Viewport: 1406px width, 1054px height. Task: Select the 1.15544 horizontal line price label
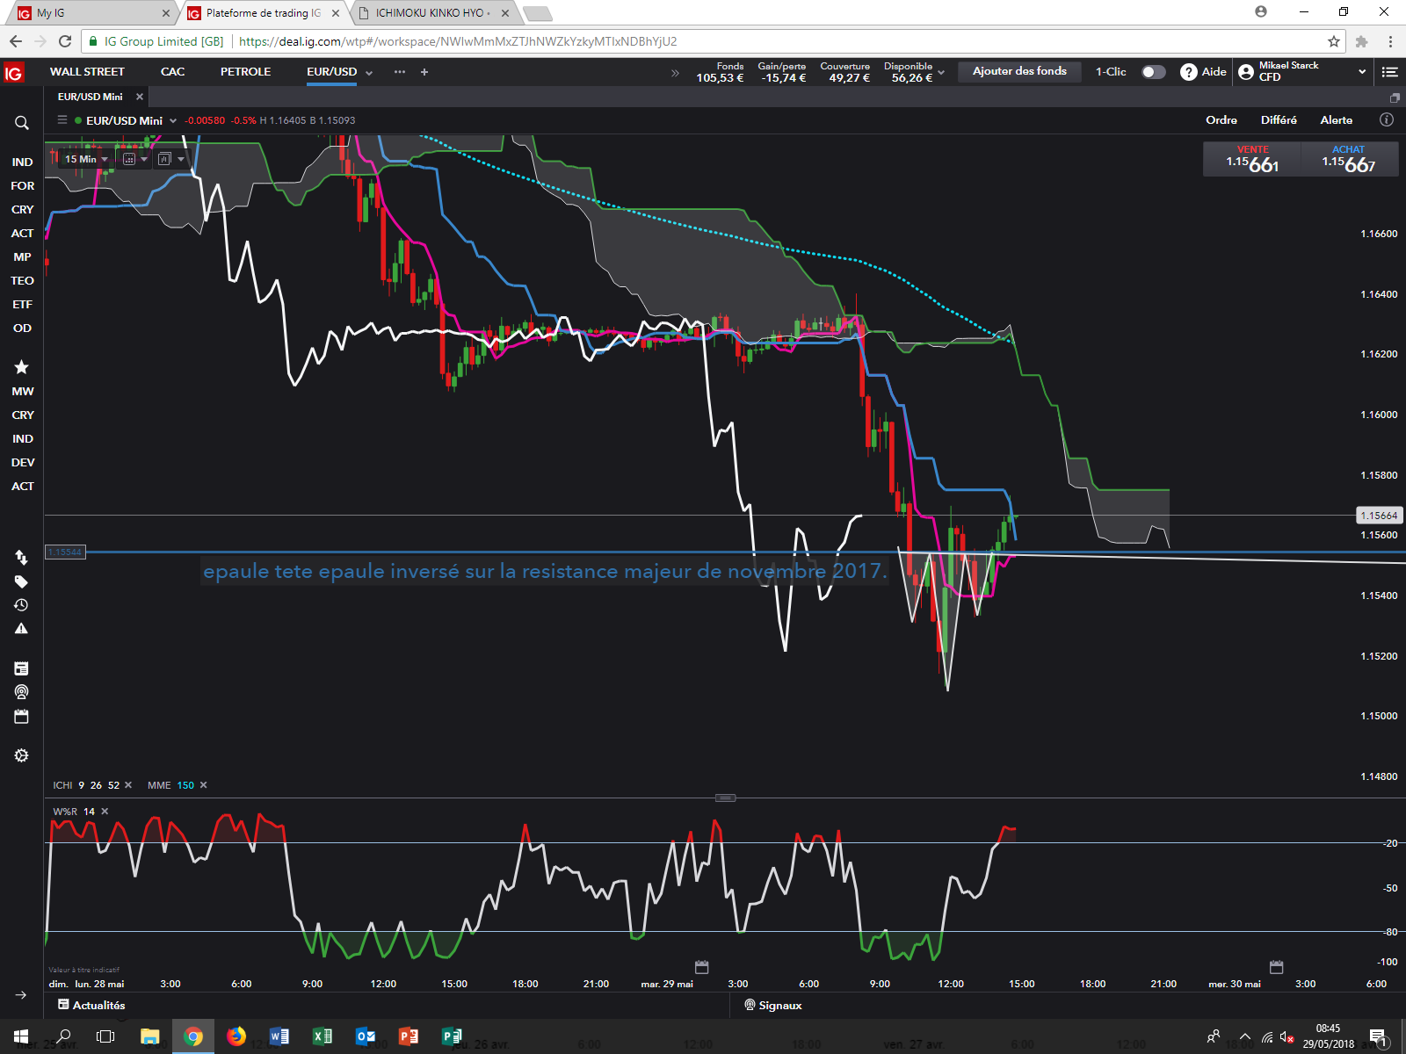(x=65, y=552)
